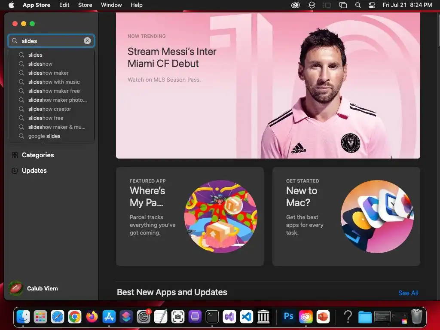The height and width of the screenshot is (330, 440).
Task: Open Shortcuts from the Dock
Action: pyautogui.click(x=126, y=317)
